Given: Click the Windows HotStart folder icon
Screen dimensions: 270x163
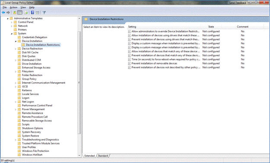Looking at the screenshot, I should (19, 155).
